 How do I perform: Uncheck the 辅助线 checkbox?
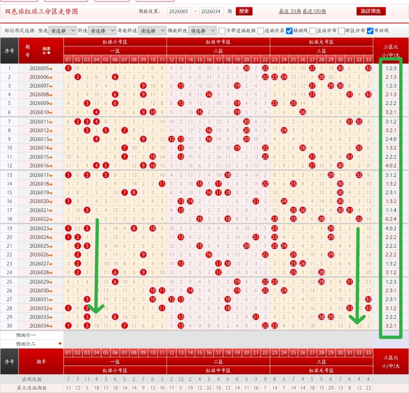(x=289, y=31)
